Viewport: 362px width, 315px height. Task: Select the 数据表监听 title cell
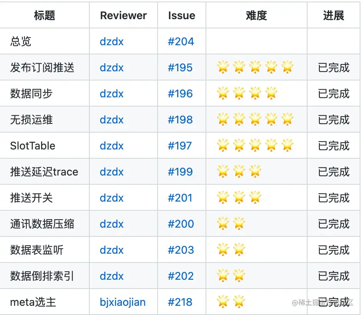click(x=44, y=250)
